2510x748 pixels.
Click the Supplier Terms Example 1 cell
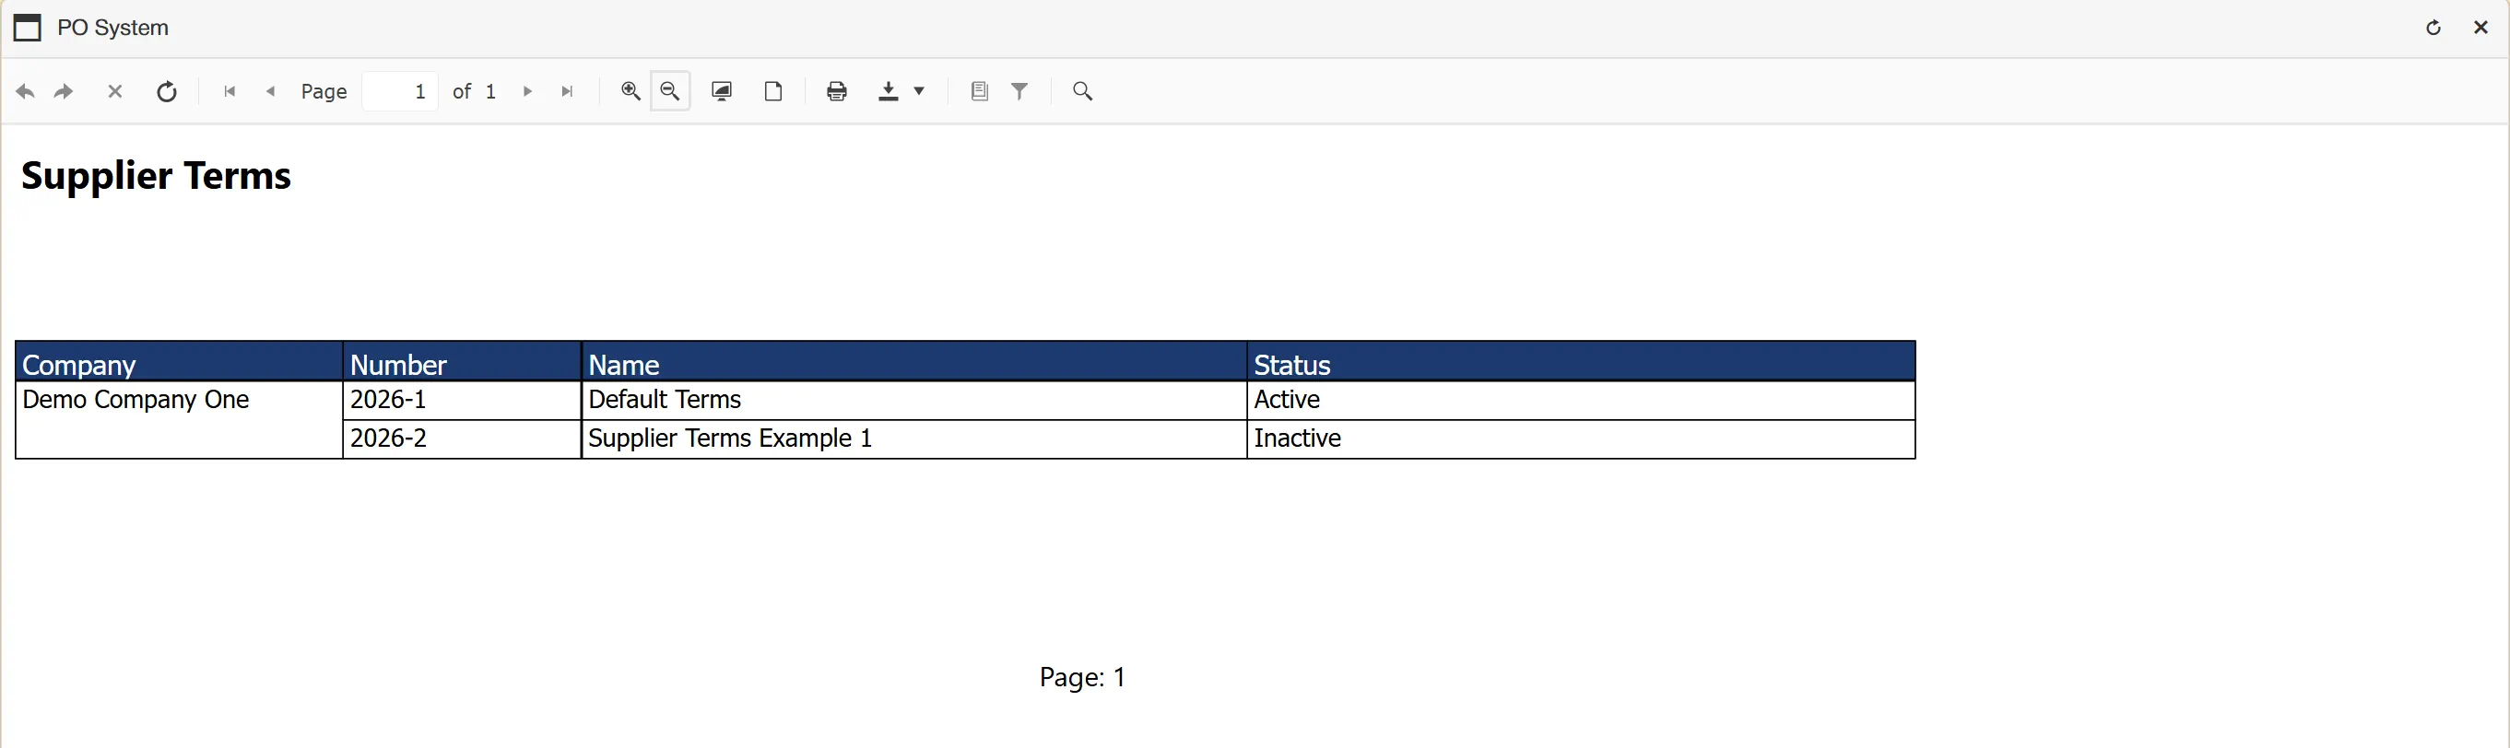(914, 439)
